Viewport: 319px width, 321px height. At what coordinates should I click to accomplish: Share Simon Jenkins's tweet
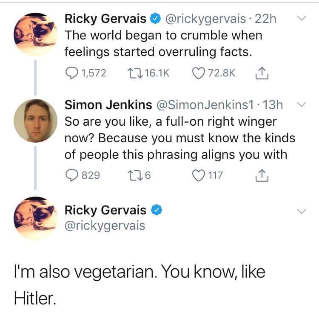pyautogui.click(x=262, y=175)
